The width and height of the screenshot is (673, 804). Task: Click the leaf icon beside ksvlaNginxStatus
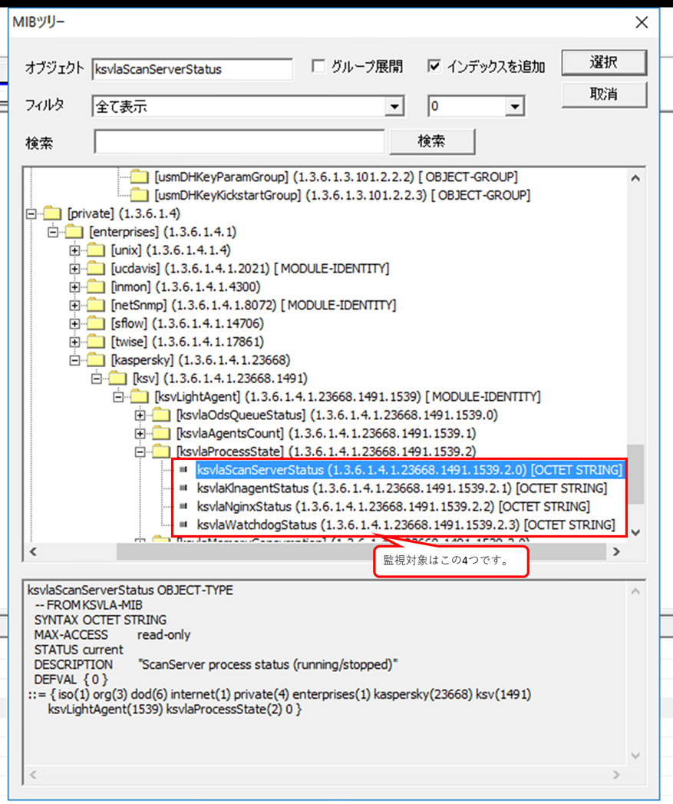183,506
